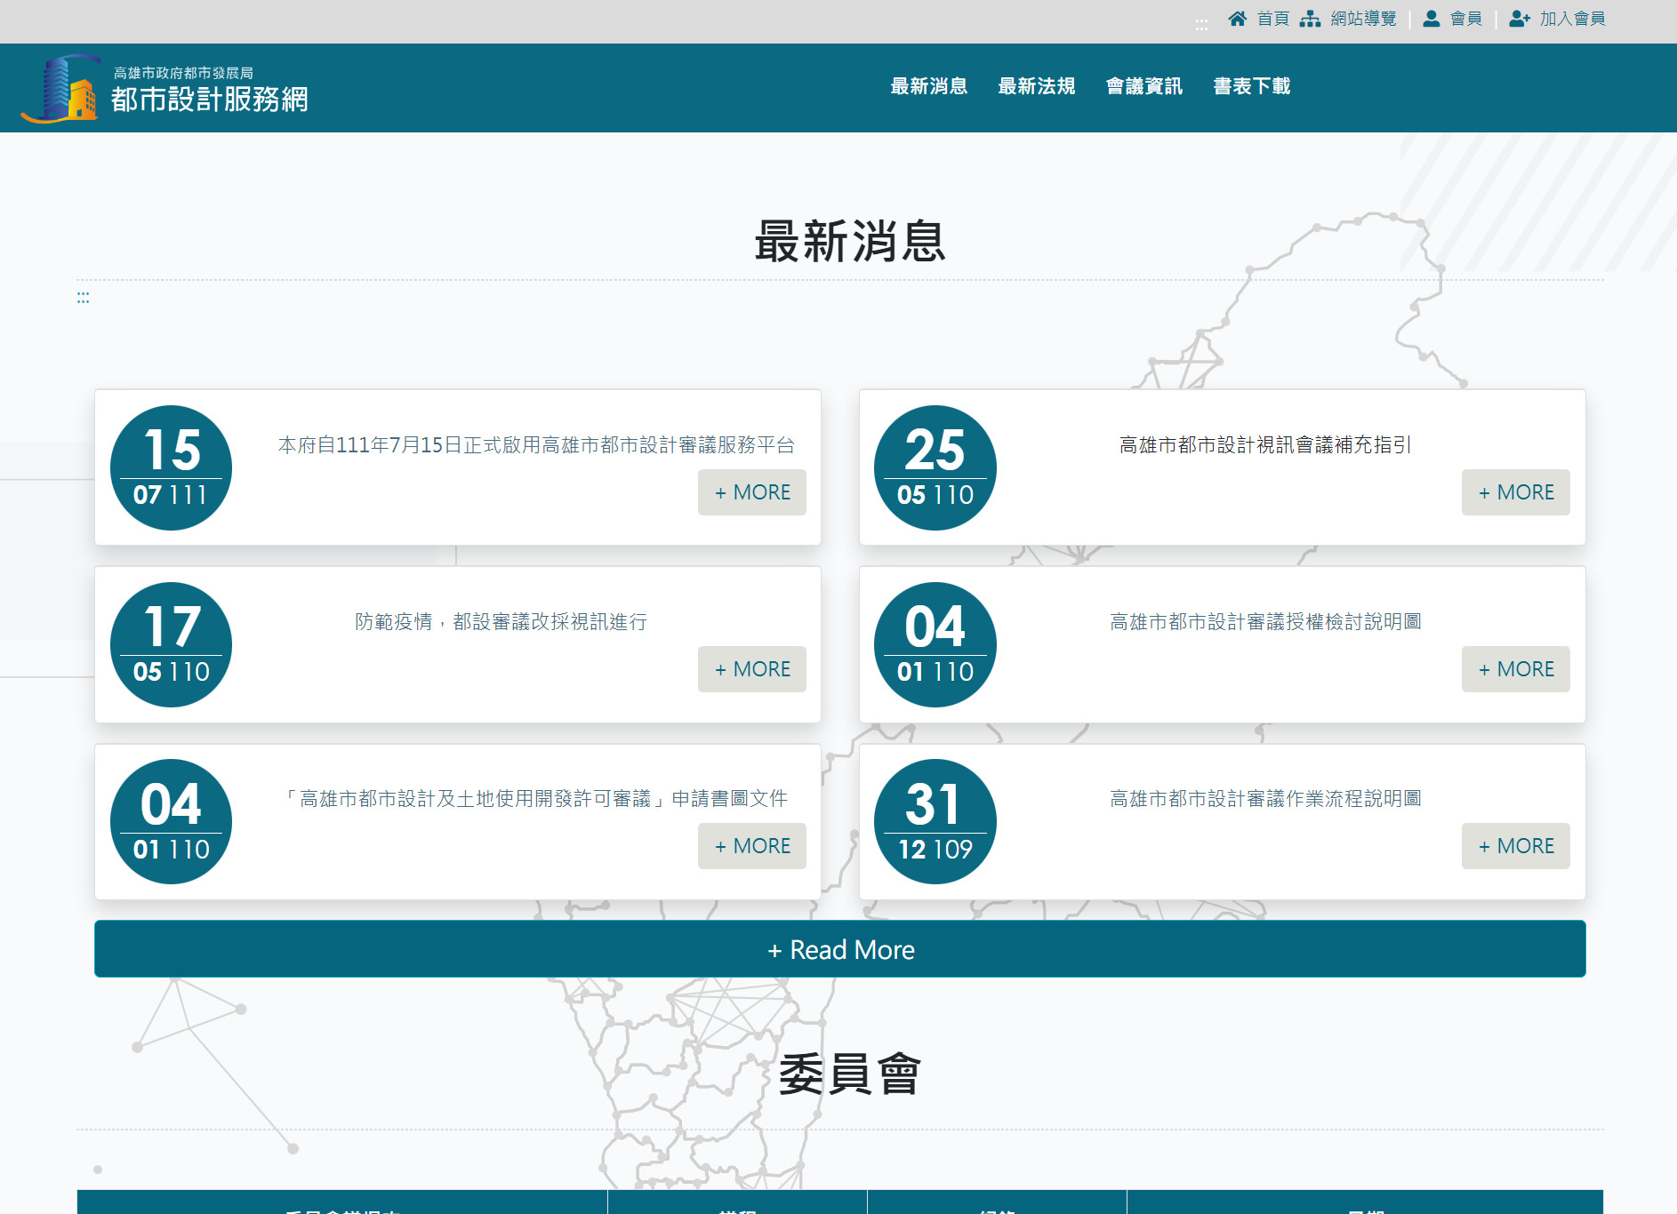
Task: Click the 25 05 110 date badge
Action: tap(935, 467)
